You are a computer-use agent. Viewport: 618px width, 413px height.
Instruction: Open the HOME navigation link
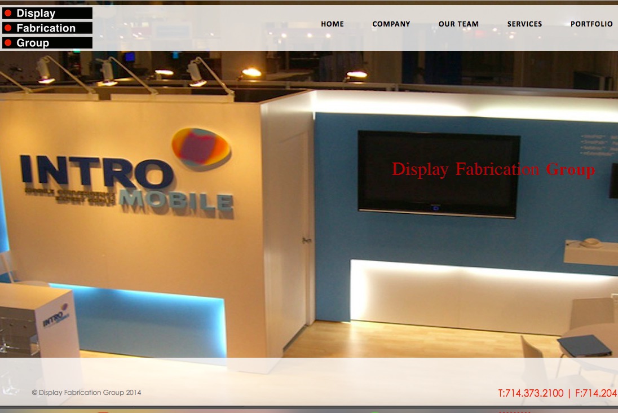point(332,24)
